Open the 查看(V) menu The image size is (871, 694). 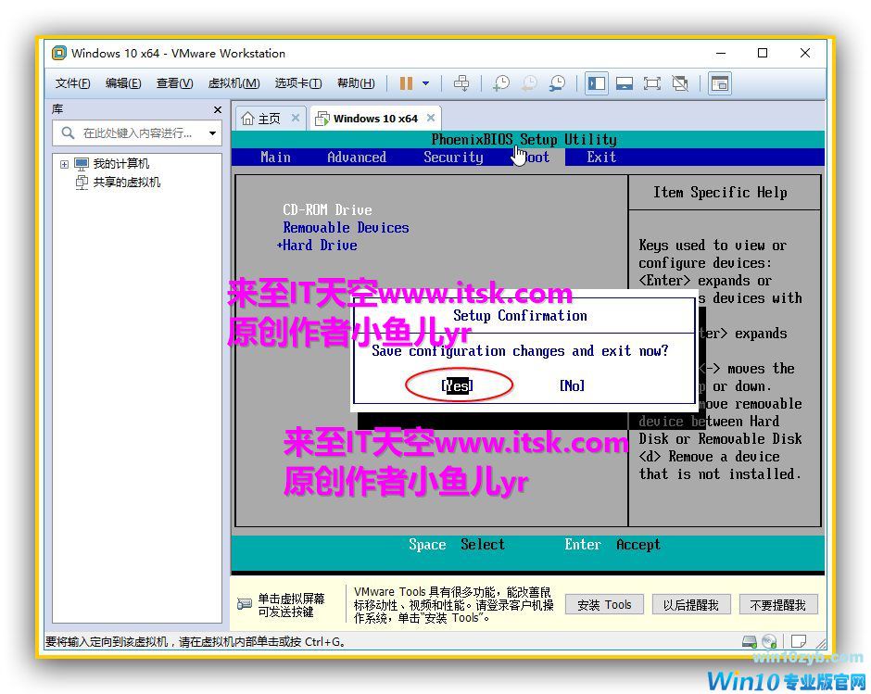tap(174, 83)
